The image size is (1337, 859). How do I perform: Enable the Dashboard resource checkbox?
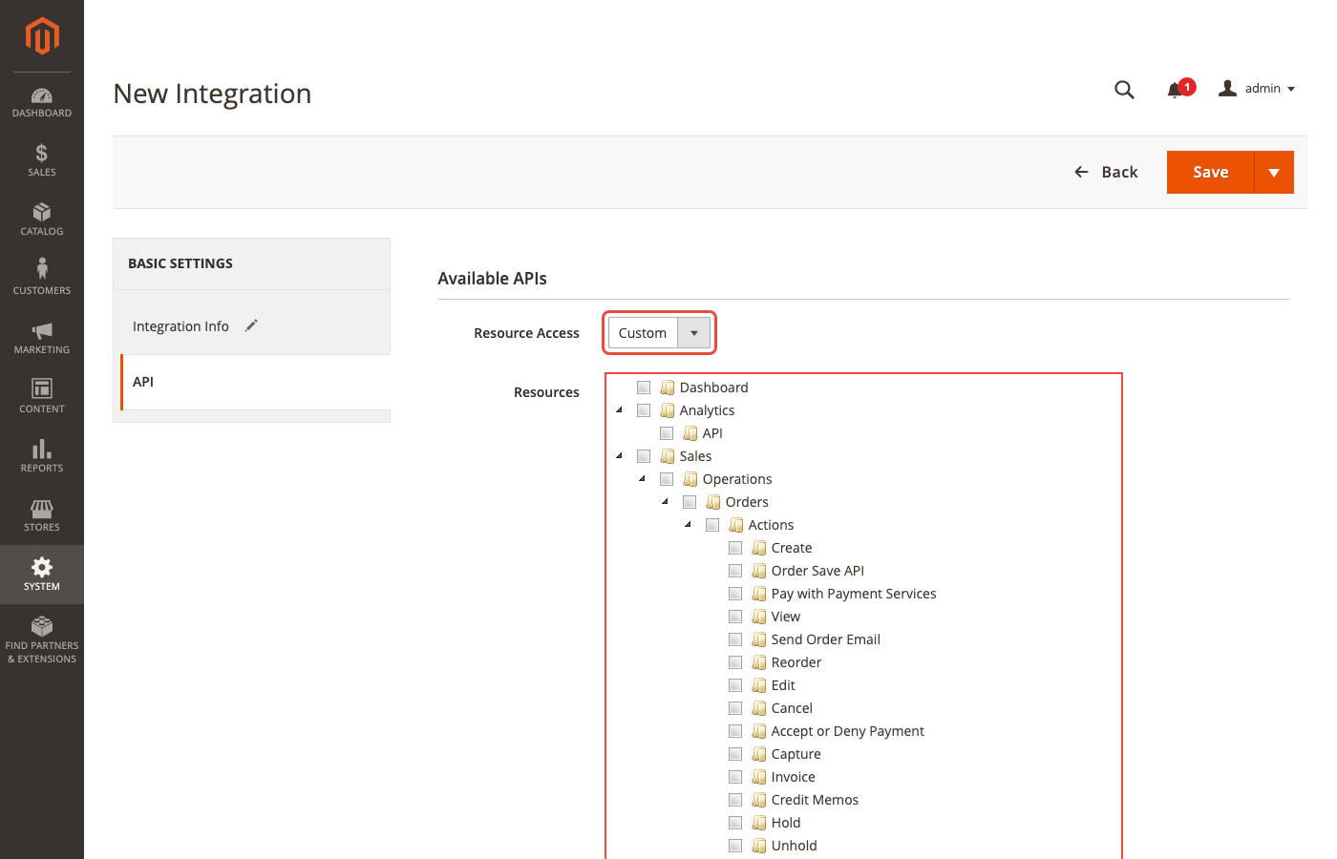644,387
